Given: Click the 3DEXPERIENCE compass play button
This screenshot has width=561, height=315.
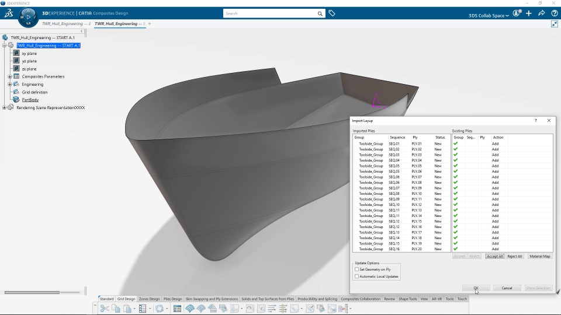Looking at the screenshot, I should point(28,17).
